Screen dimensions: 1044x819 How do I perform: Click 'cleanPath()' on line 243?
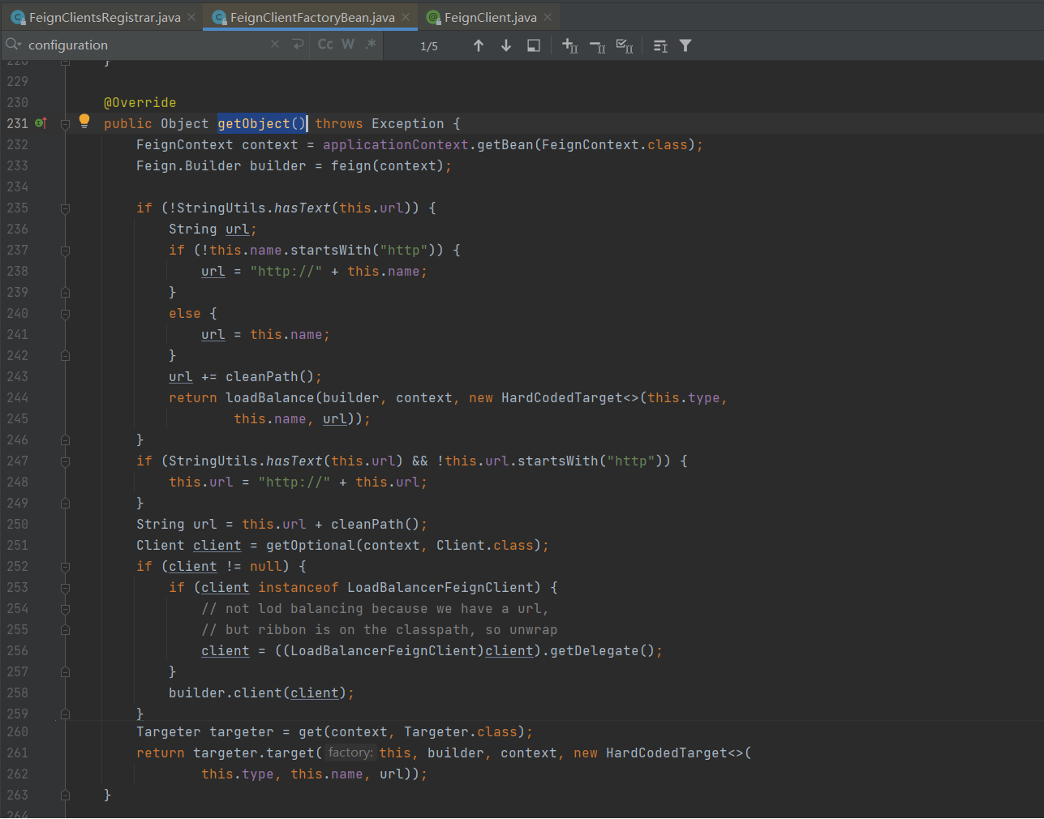coord(270,376)
